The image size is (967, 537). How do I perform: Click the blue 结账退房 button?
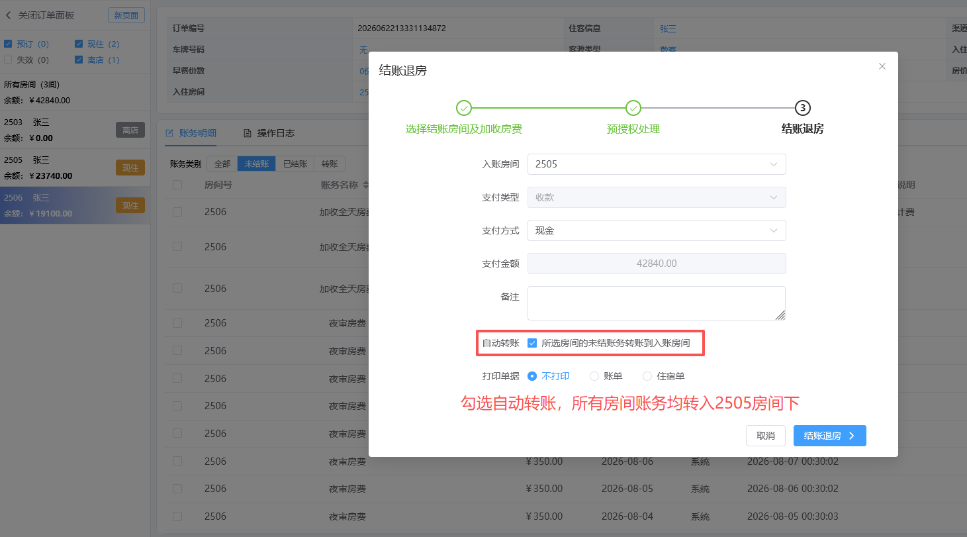[x=830, y=436]
